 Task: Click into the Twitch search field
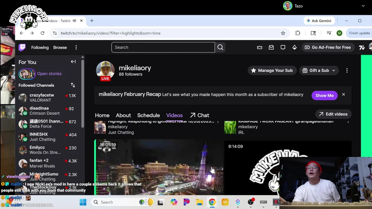(163, 47)
